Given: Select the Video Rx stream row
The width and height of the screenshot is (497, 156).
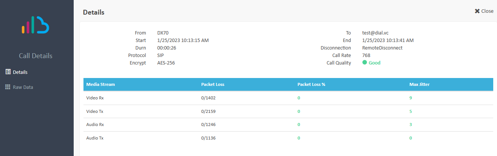Looking at the screenshot, I should pyautogui.click(x=95, y=98).
